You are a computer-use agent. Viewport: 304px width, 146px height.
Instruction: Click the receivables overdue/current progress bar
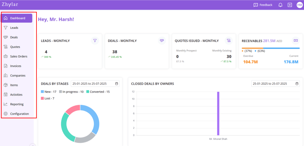coord(270,48)
